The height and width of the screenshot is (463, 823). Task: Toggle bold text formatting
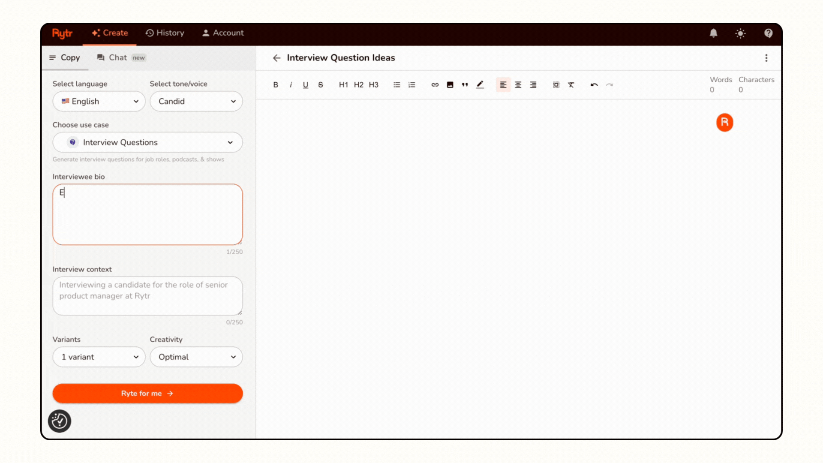(276, 84)
